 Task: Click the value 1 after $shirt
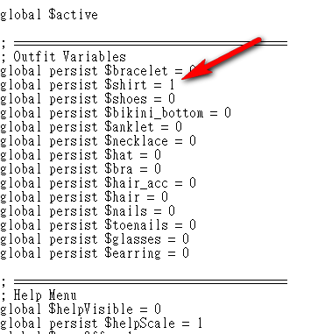[172, 85]
